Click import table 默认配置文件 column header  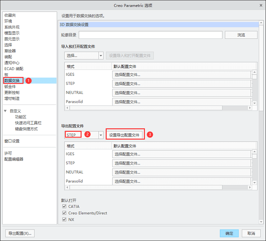tap(184, 66)
